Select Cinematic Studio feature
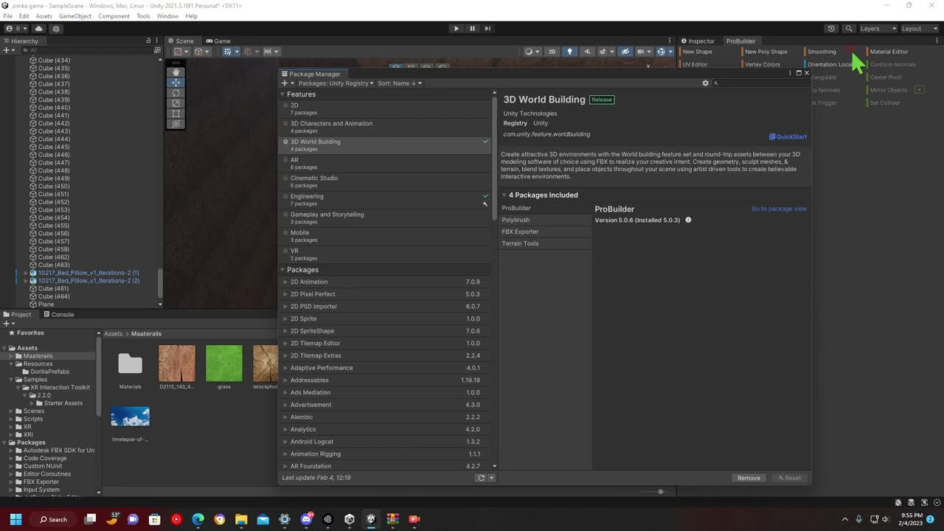The width and height of the screenshot is (944, 531). pyautogui.click(x=385, y=181)
